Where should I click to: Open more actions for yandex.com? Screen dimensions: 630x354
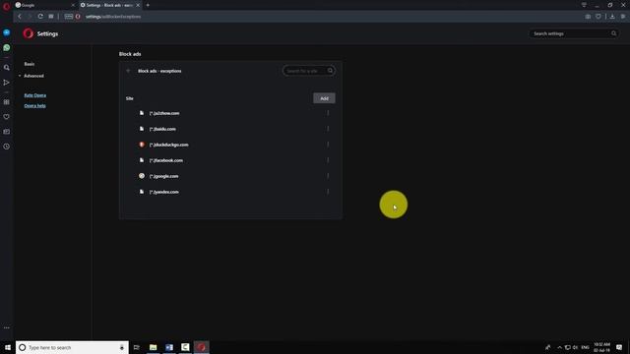328,192
